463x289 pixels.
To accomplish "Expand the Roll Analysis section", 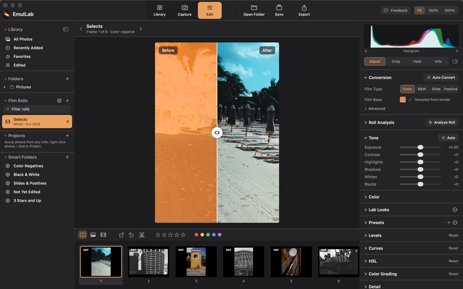I will pyautogui.click(x=365, y=123).
